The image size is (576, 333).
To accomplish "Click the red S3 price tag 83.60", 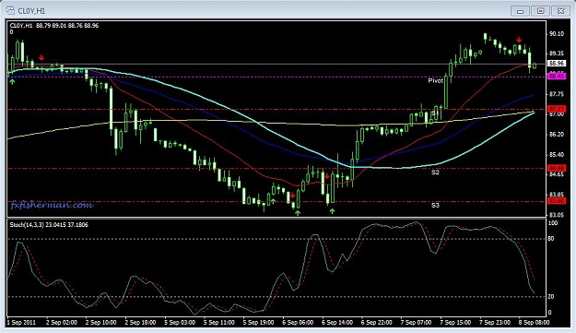I will 557,201.
